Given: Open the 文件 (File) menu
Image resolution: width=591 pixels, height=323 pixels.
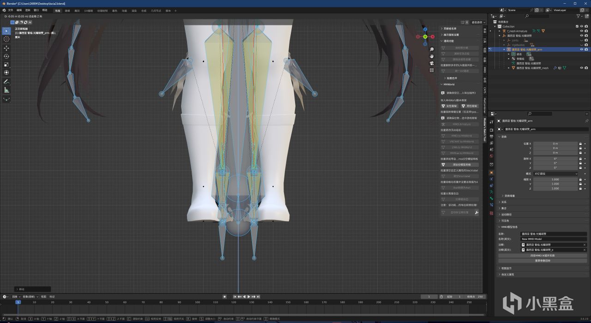Looking at the screenshot, I should click(10, 10).
